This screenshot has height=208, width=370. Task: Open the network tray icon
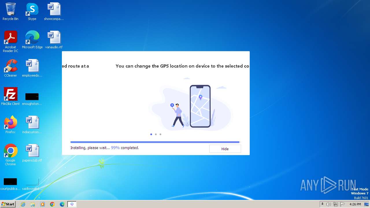(x=336, y=204)
